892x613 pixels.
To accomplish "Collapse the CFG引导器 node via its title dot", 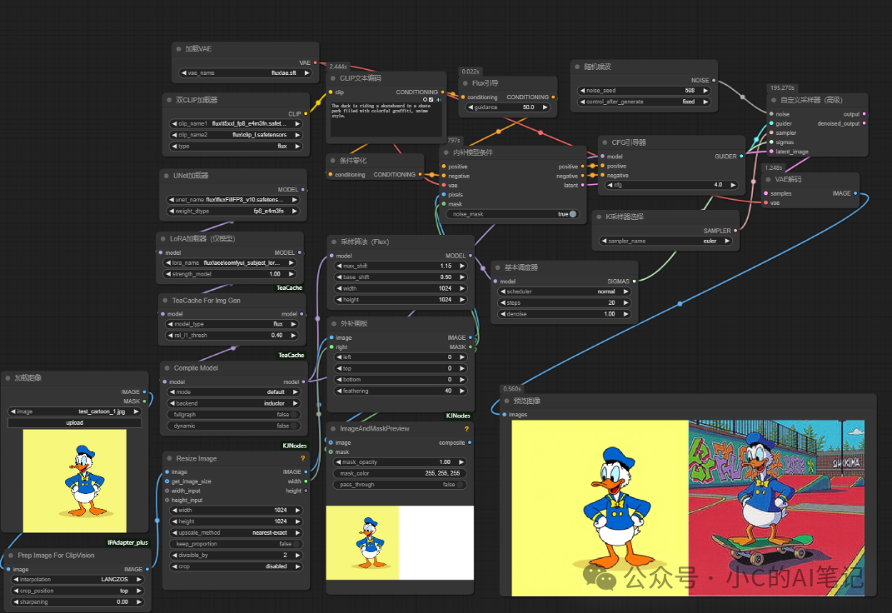I will pos(605,142).
